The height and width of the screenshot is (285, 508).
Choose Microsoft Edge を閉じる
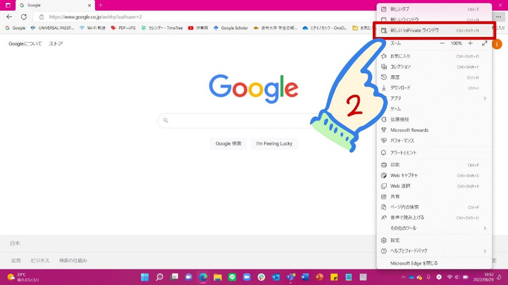(434, 264)
